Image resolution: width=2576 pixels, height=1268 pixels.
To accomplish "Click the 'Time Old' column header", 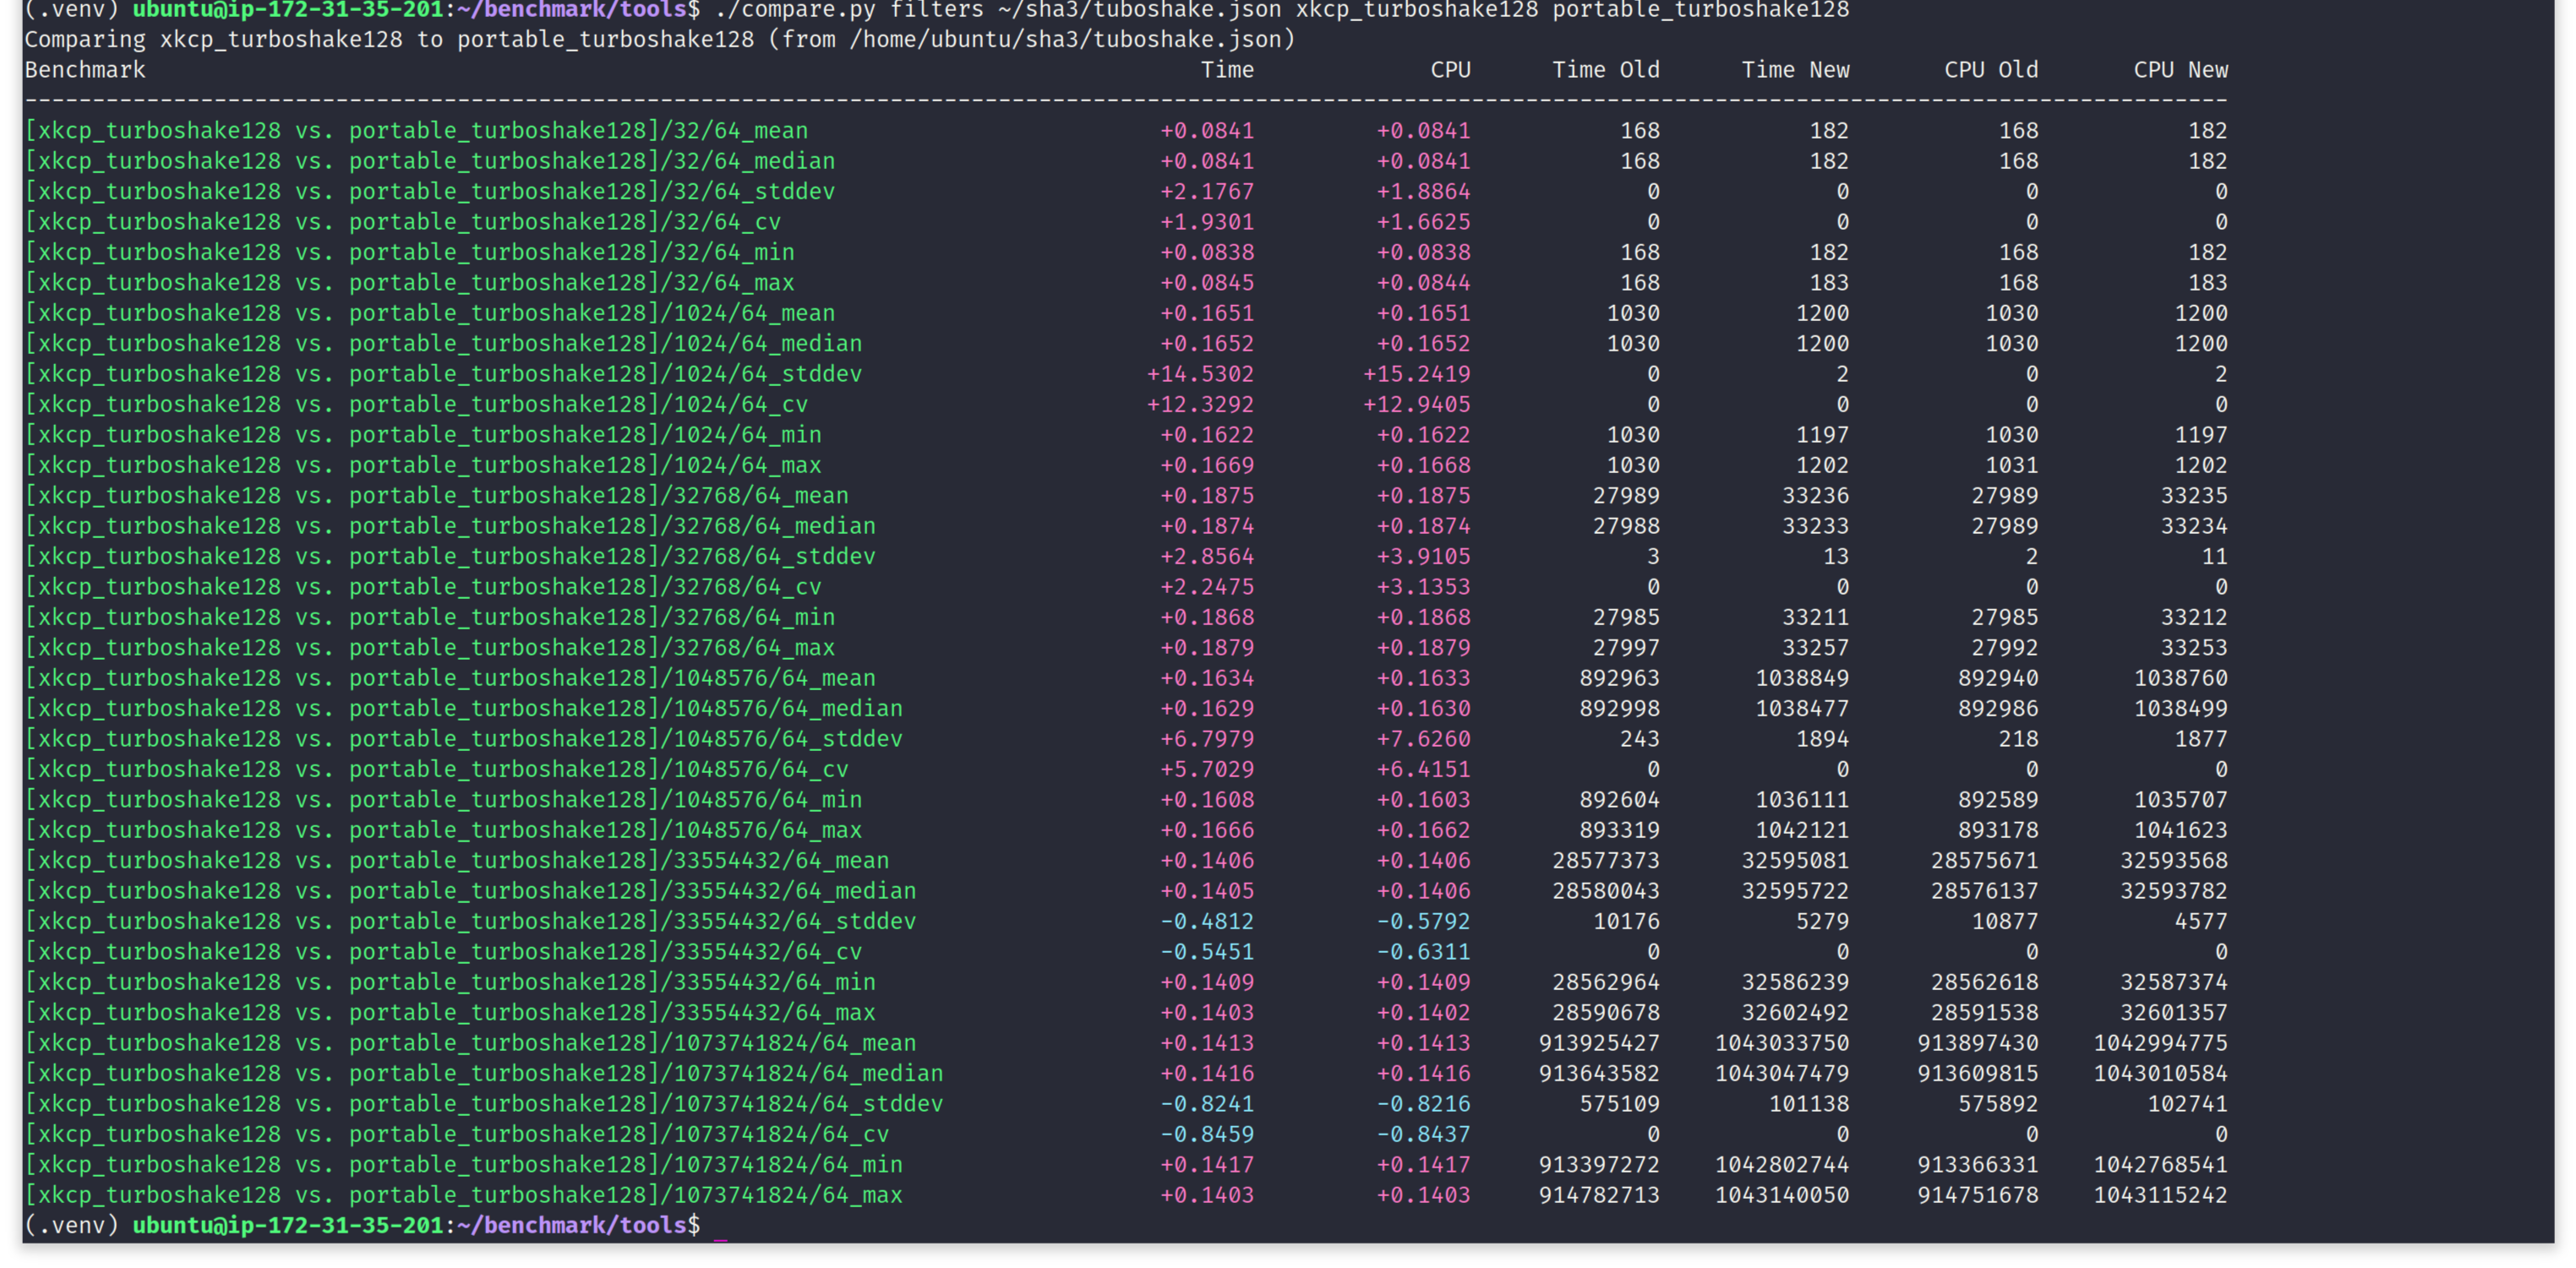I will pyautogui.click(x=1605, y=70).
